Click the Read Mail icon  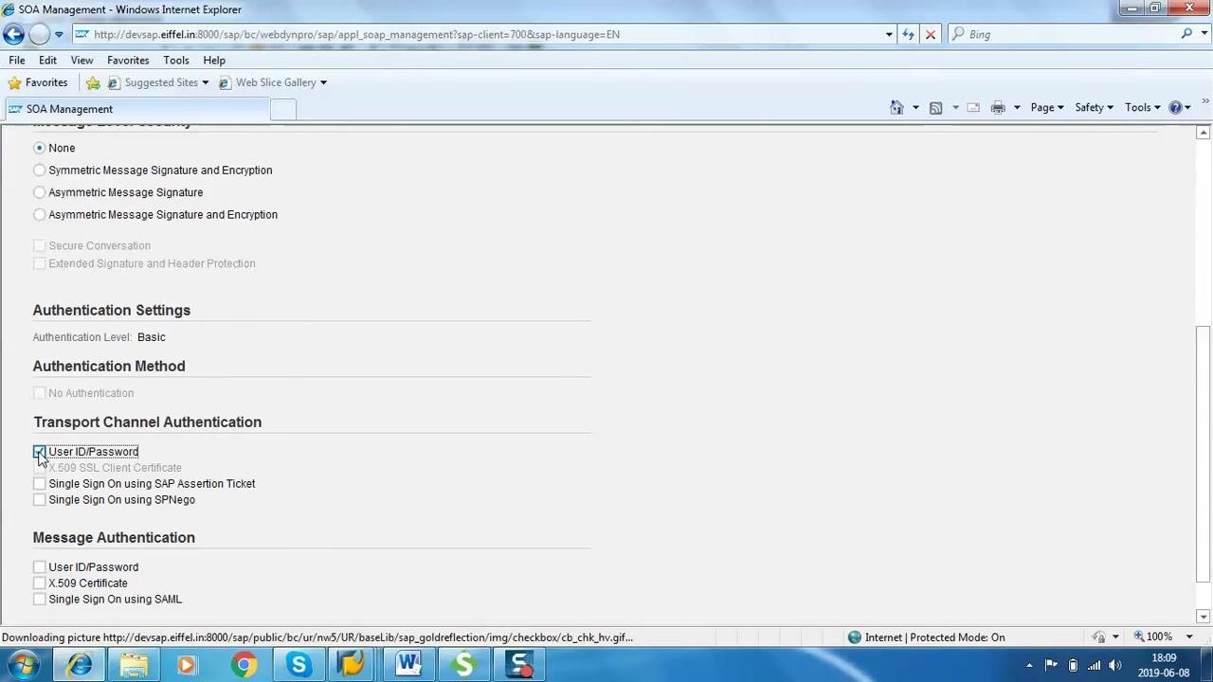coord(973,107)
